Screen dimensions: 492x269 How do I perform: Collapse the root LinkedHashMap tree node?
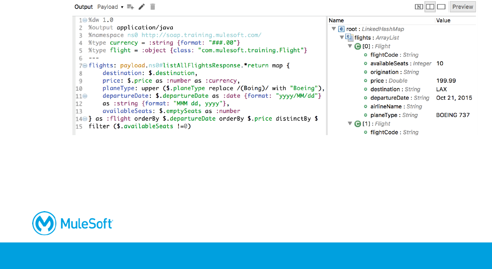(334, 29)
